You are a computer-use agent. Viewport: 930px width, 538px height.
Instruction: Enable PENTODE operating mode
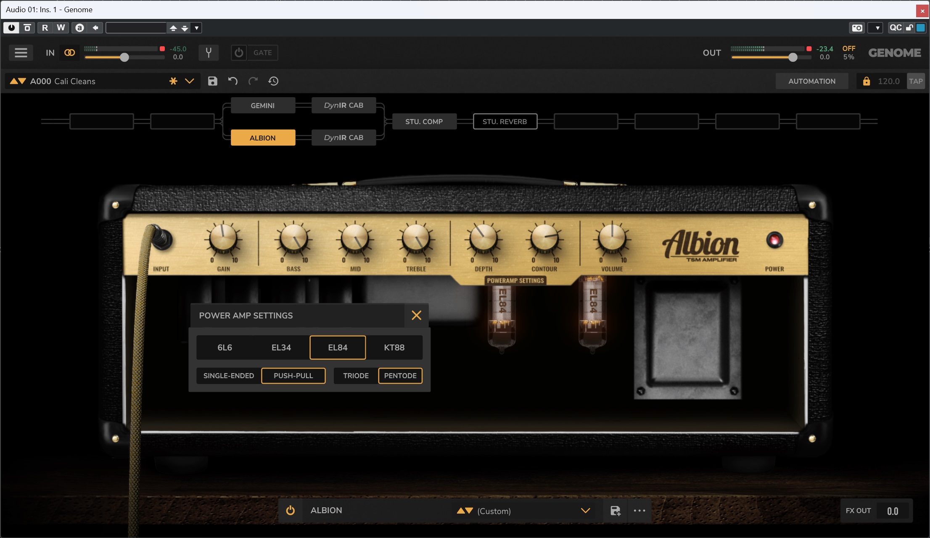point(400,375)
